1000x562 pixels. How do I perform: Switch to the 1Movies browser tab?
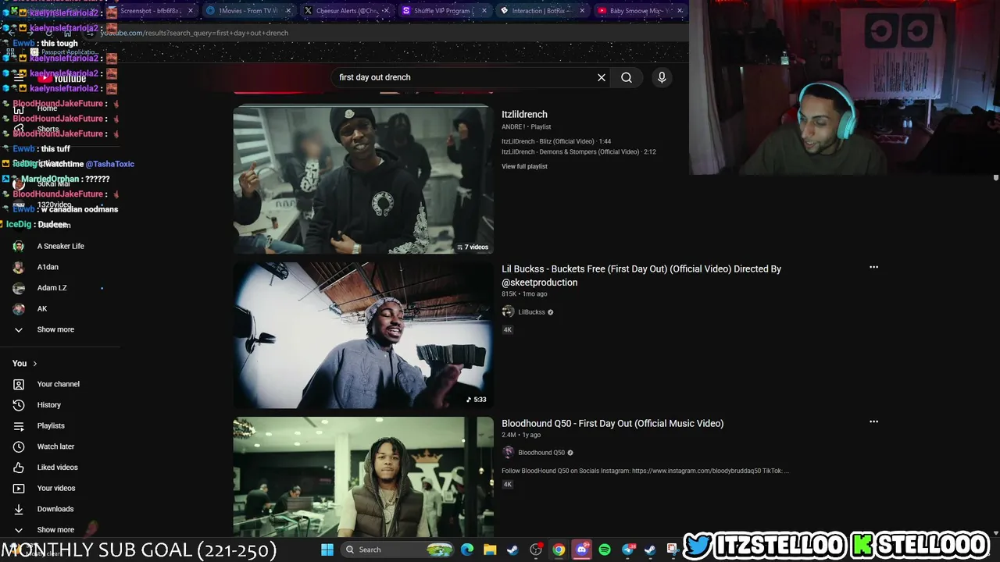[x=248, y=11]
